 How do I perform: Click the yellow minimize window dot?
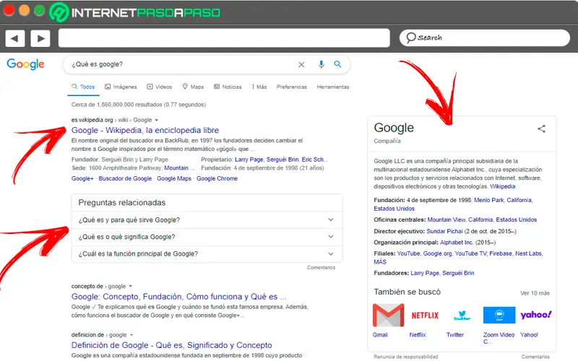[24, 10]
